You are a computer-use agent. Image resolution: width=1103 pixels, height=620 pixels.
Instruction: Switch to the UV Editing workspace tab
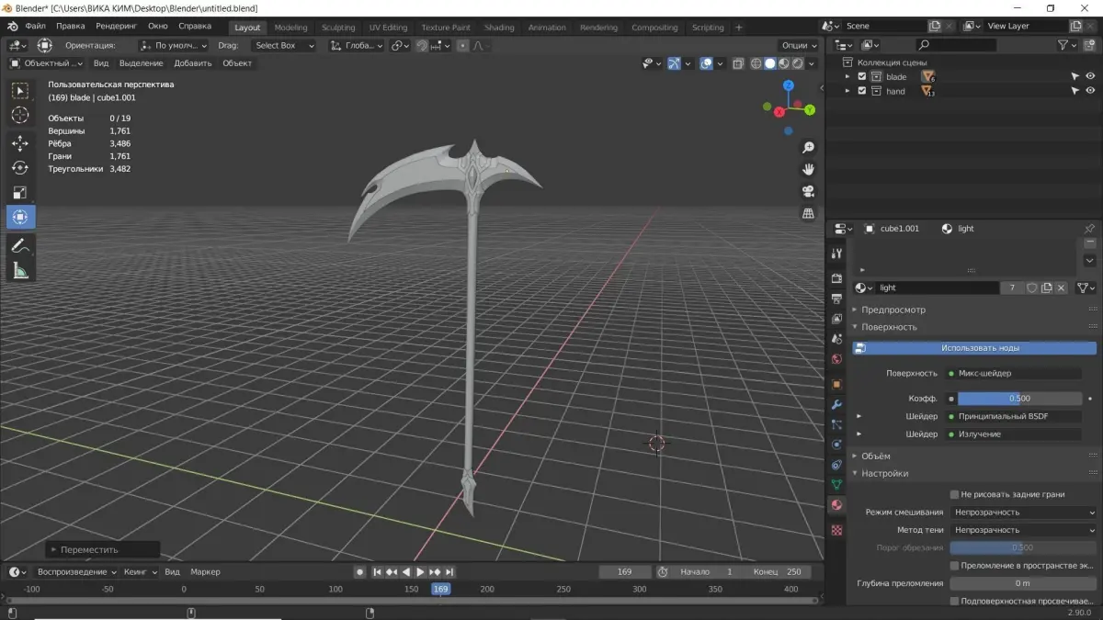(388, 28)
